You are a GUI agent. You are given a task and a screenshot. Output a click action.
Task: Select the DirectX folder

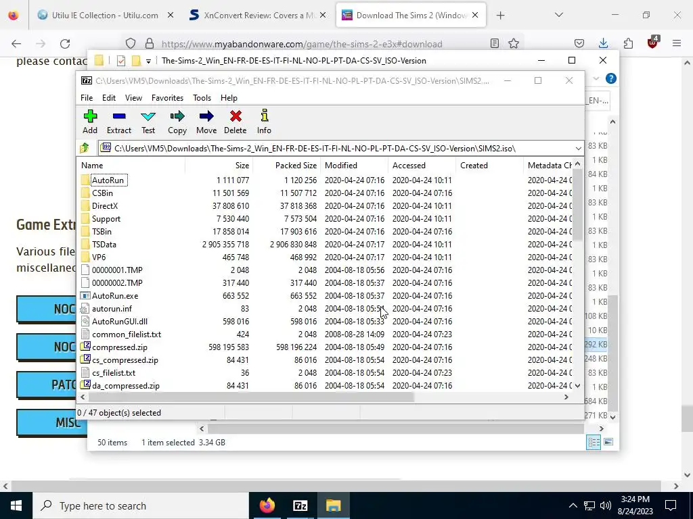105,205
